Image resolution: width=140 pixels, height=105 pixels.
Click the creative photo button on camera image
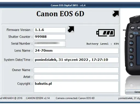pos(131,36)
